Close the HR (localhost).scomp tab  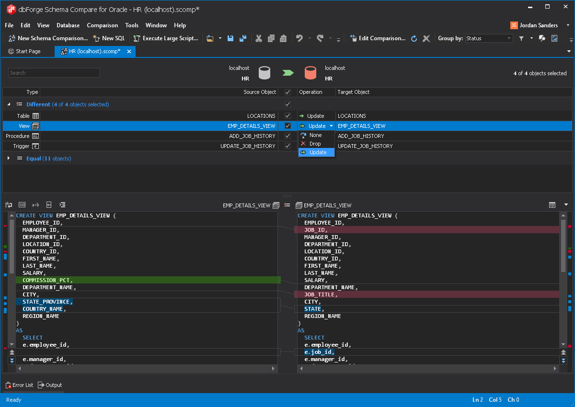129,51
